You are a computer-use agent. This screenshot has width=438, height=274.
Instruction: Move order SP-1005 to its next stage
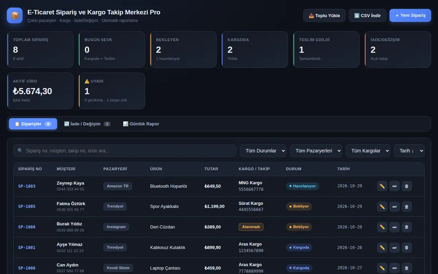[x=395, y=206]
